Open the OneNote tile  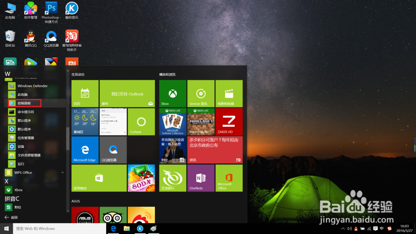201,178
